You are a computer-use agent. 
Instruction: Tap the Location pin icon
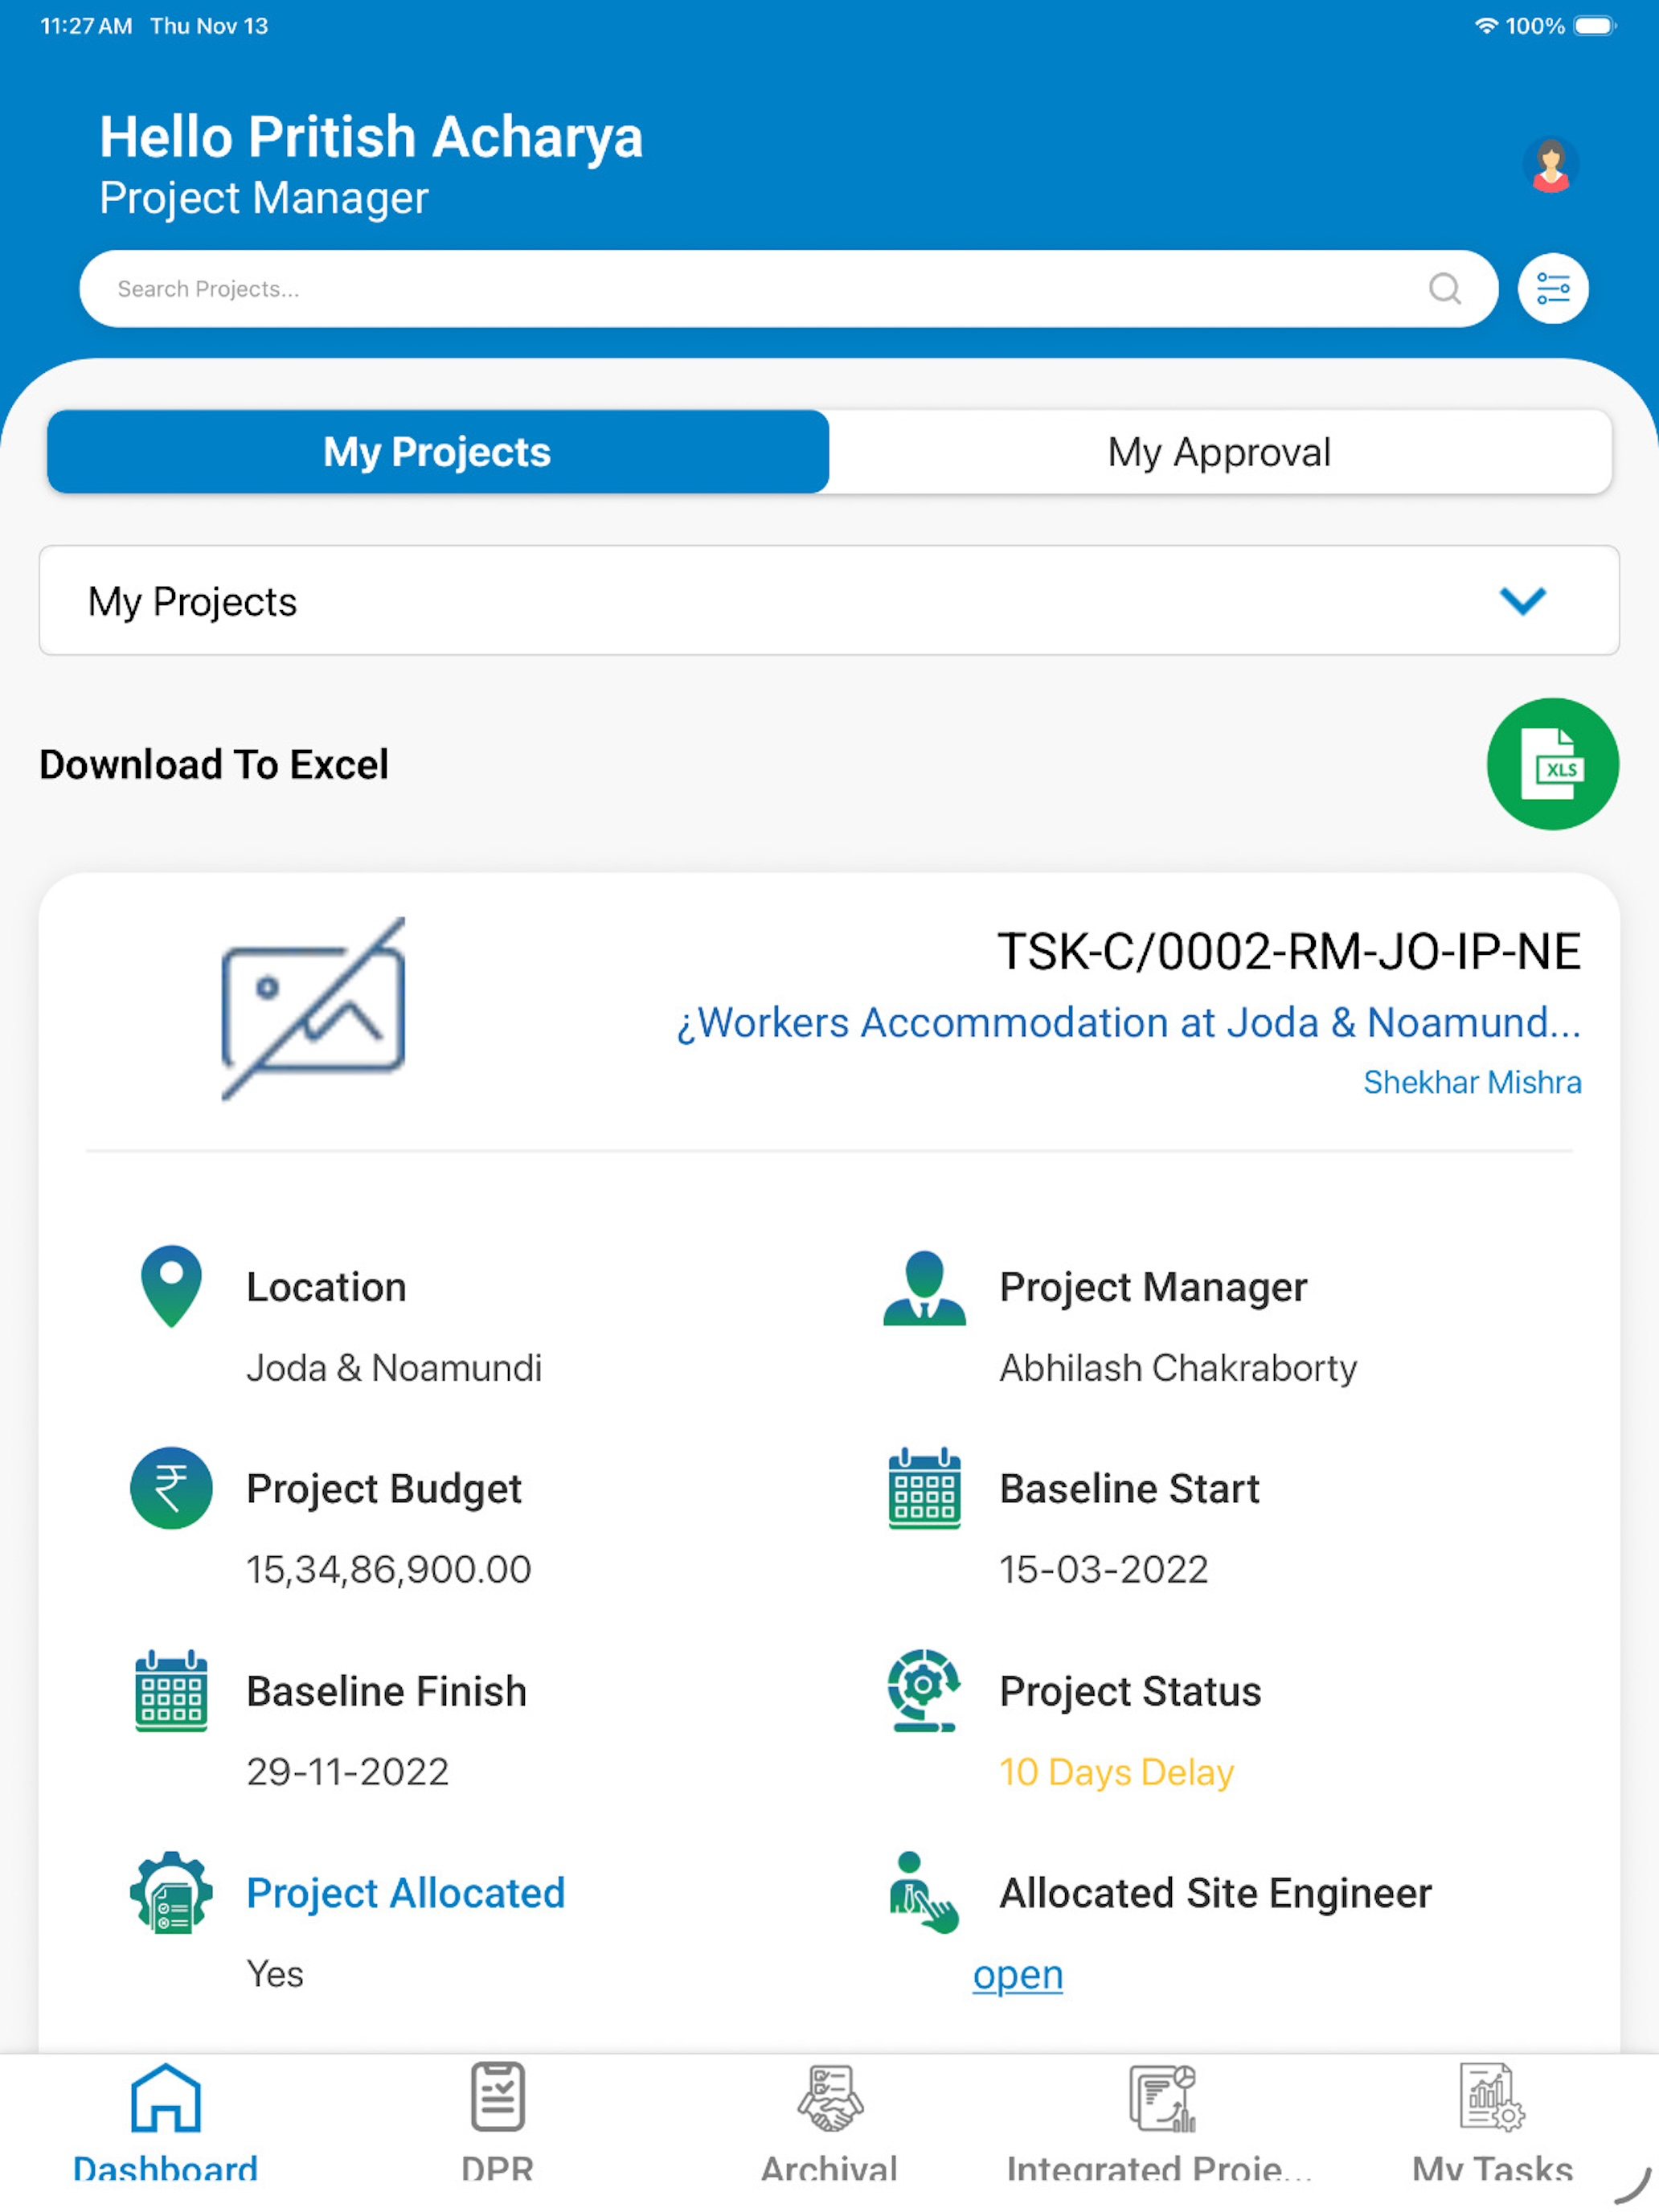pos(171,1286)
